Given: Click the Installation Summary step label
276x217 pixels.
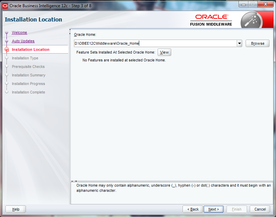Looking at the screenshot, I should tap(29, 75).
